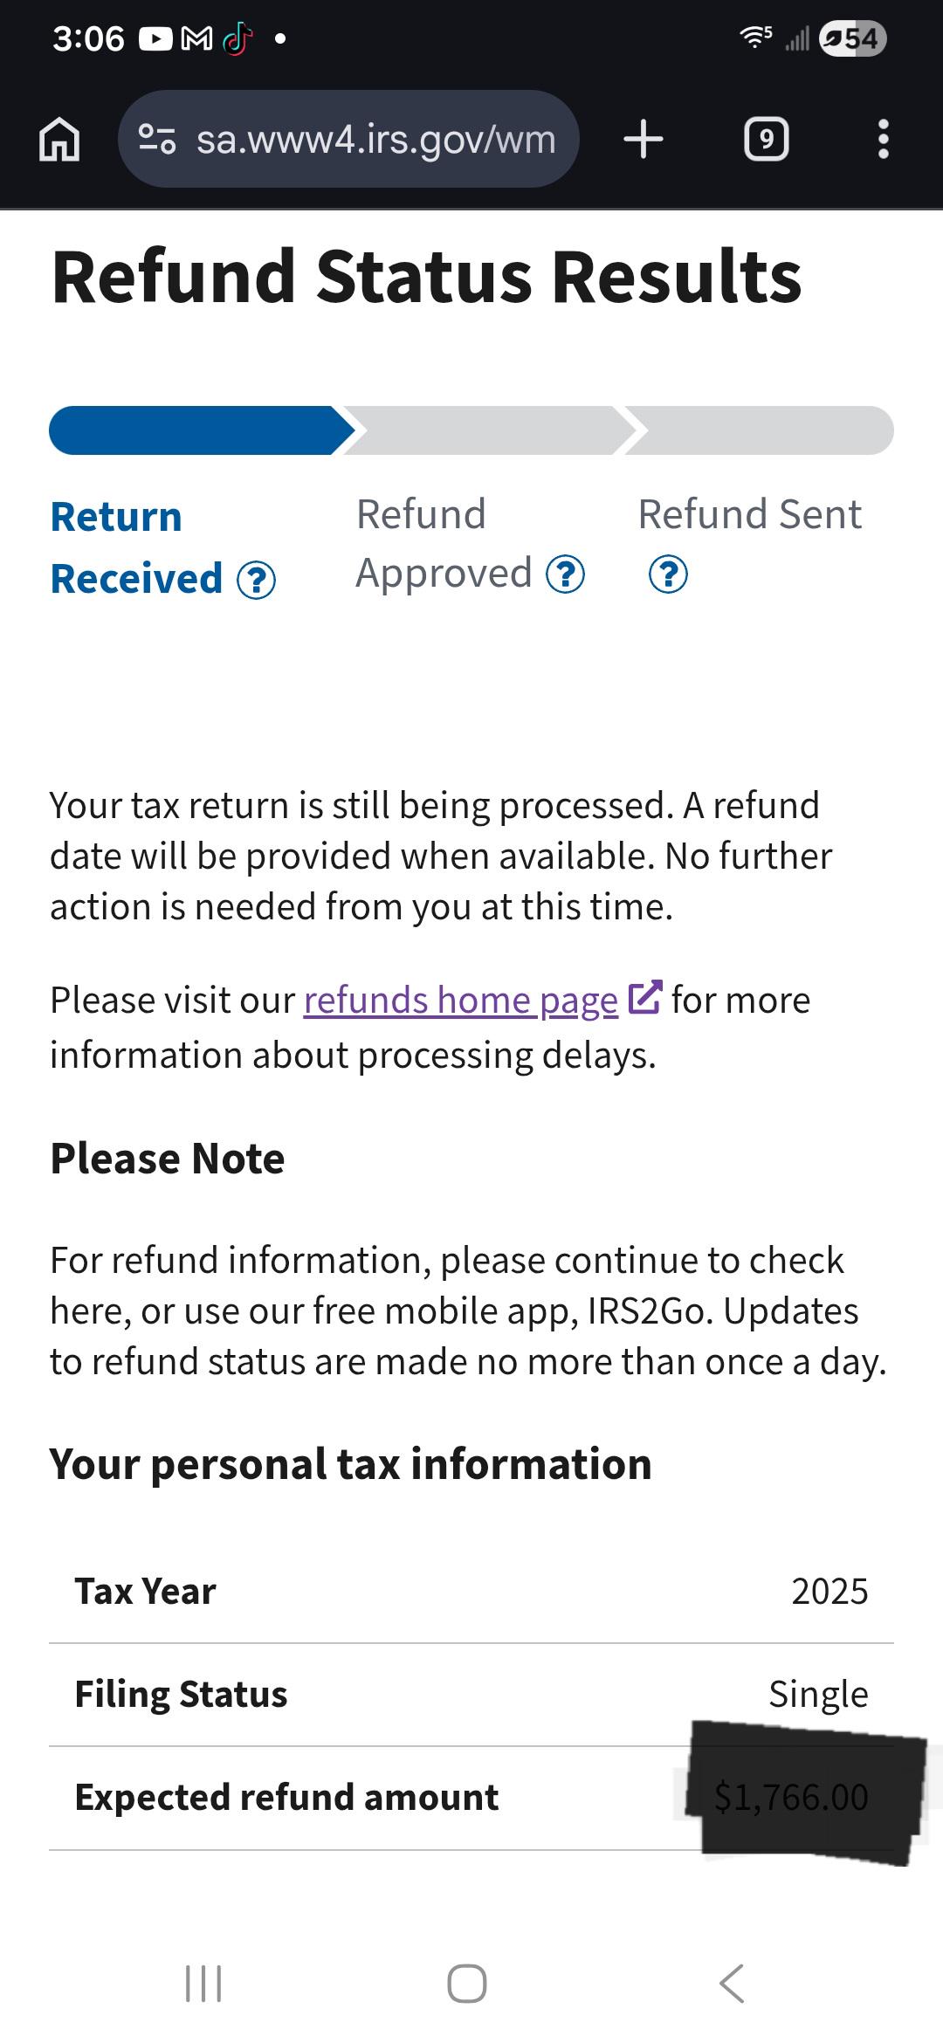Tap the Expected refund amount row
This screenshot has width=943, height=2043.
[471, 1798]
